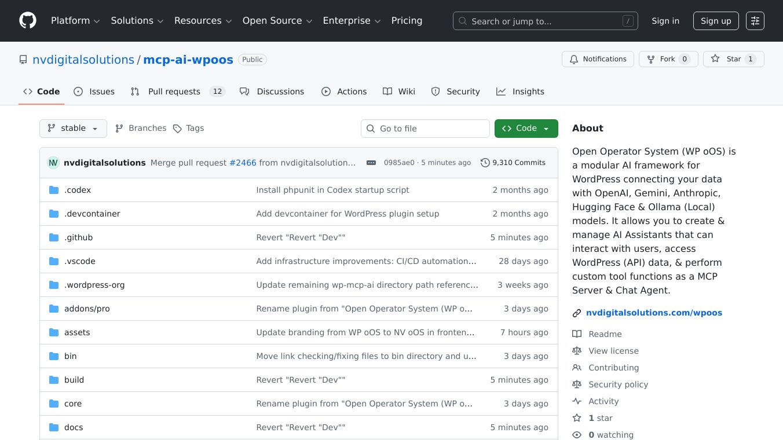The width and height of the screenshot is (783, 440).
Task: Go to the Insights tab
Action: (x=520, y=91)
